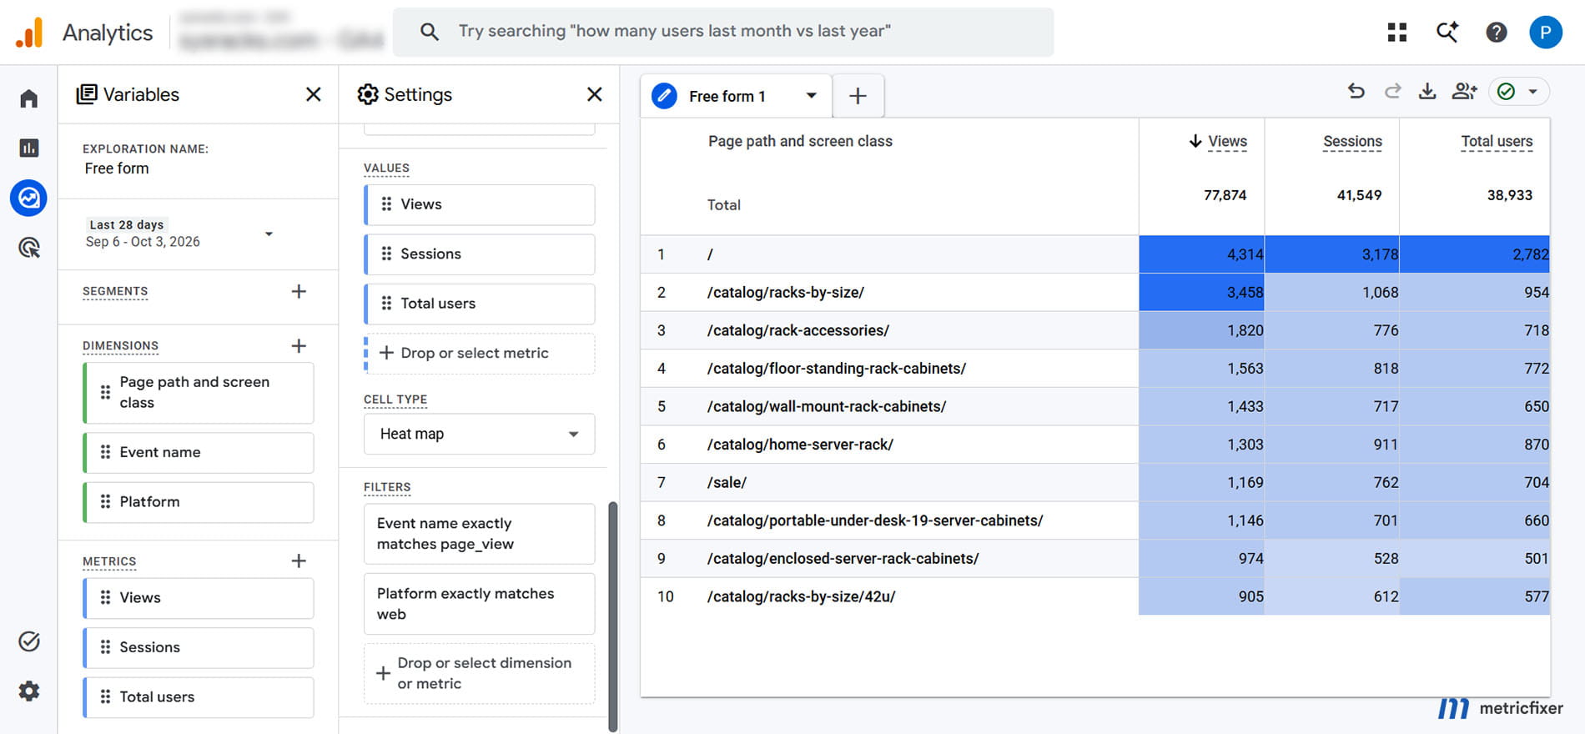Download the exploration data
Image resolution: width=1585 pixels, height=734 pixels.
tap(1427, 92)
